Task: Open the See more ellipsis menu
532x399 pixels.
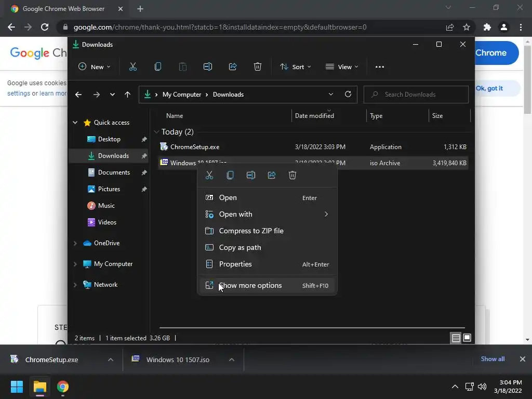Action: coord(380,67)
